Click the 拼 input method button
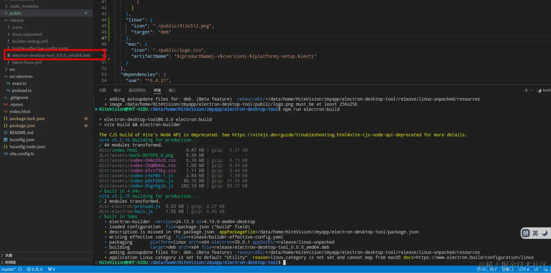This screenshot has height=273, width=551. pos(526,233)
